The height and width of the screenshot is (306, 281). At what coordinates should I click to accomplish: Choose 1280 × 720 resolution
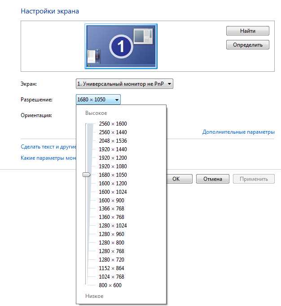111,260
